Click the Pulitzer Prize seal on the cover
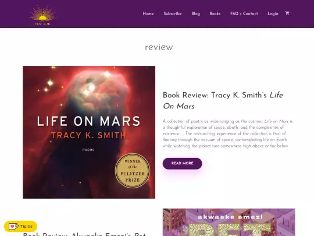 (x=133, y=170)
